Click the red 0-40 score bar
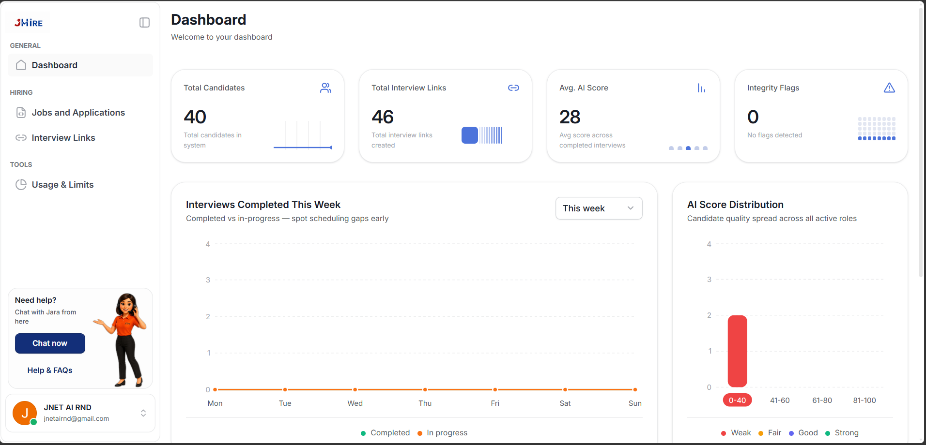The image size is (926, 445). [737, 351]
